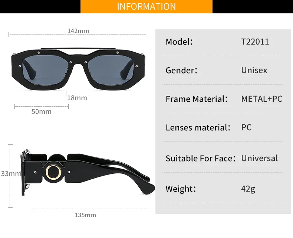The image size is (293, 238).
Task: Select the front view sunglasses image
Action: tap(78, 68)
